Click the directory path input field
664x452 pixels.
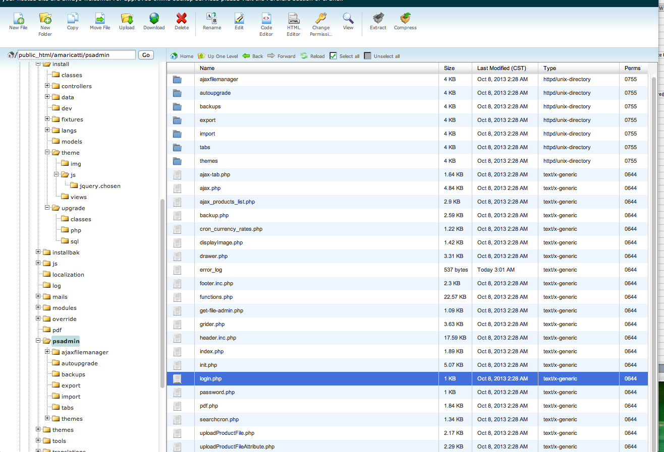[x=77, y=55]
